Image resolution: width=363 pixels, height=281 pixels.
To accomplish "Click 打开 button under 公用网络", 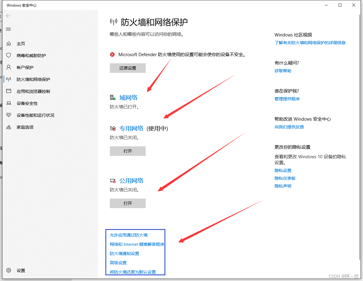I will [x=128, y=203].
